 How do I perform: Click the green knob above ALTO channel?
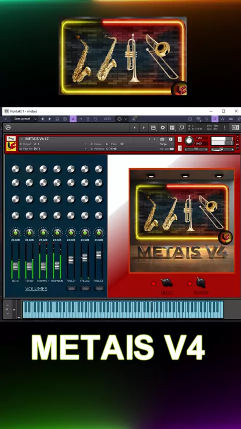point(16,233)
